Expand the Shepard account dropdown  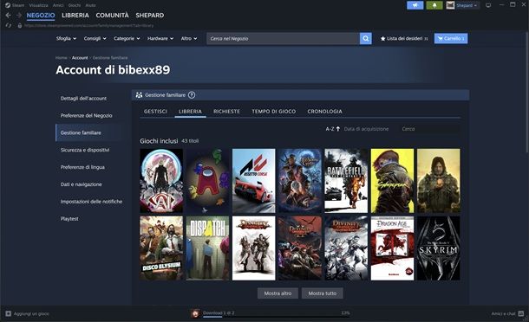(467, 5)
